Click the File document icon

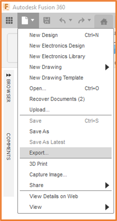coord(25,20)
